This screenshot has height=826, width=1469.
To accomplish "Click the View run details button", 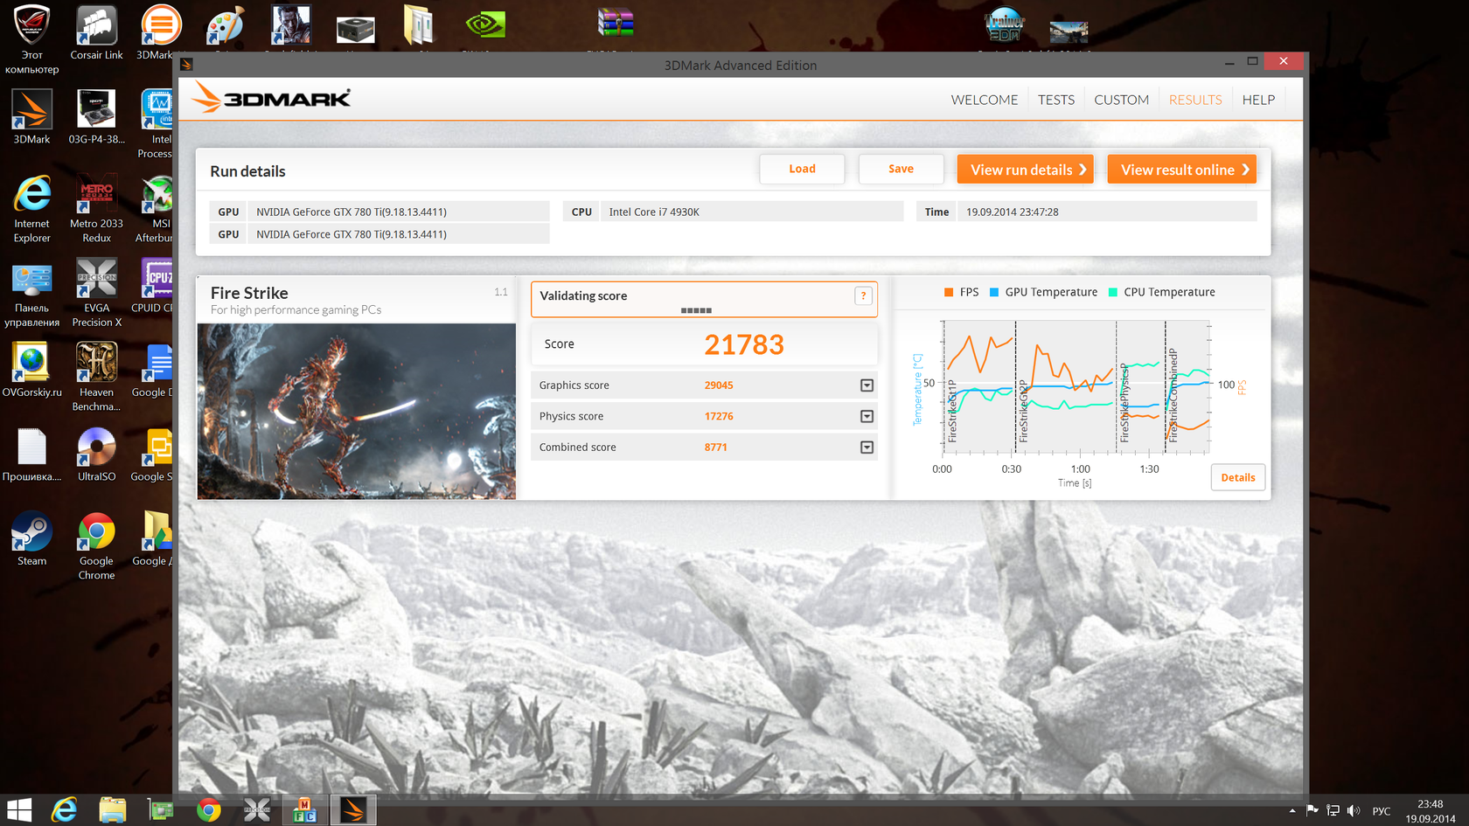I will click(x=1025, y=170).
